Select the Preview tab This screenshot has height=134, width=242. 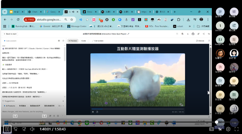[73, 41]
